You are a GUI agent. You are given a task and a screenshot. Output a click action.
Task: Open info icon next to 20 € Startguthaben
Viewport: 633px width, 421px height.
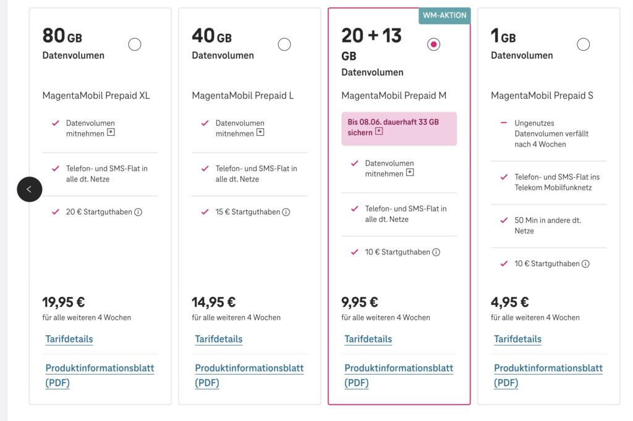pyautogui.click(x=138, y=212)
